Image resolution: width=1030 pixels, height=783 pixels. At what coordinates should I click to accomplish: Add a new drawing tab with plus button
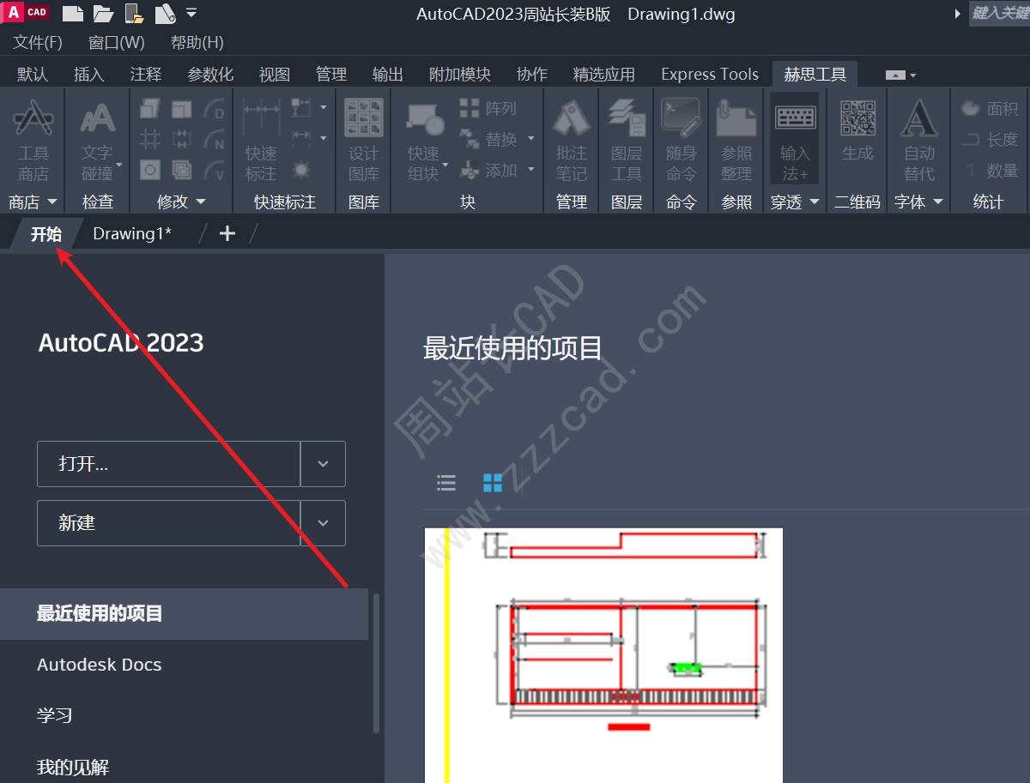pos(227,233)
